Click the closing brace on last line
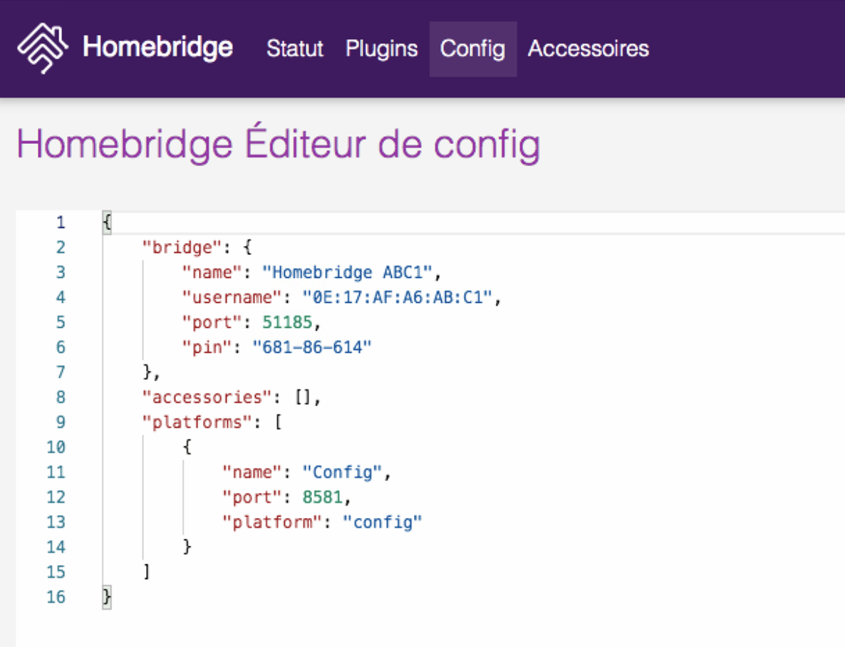The height and width of the screenshot is (647, 845). pyautogui.click(x=107, y=597)
